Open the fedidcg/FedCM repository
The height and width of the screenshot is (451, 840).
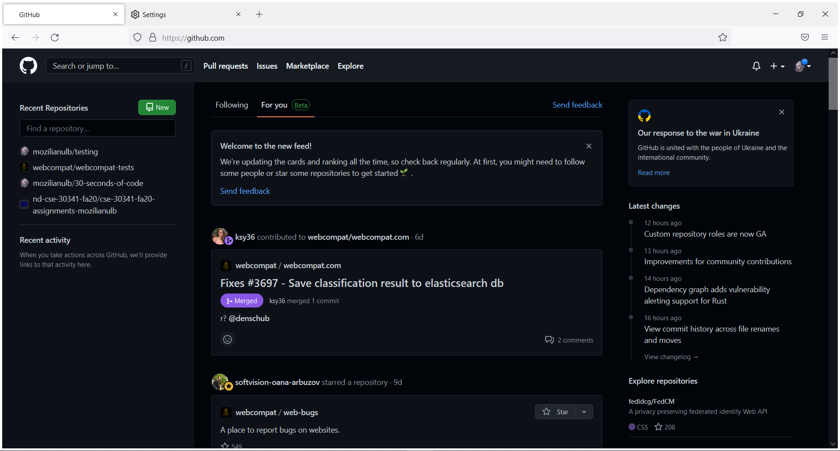[x=651, y=401]
